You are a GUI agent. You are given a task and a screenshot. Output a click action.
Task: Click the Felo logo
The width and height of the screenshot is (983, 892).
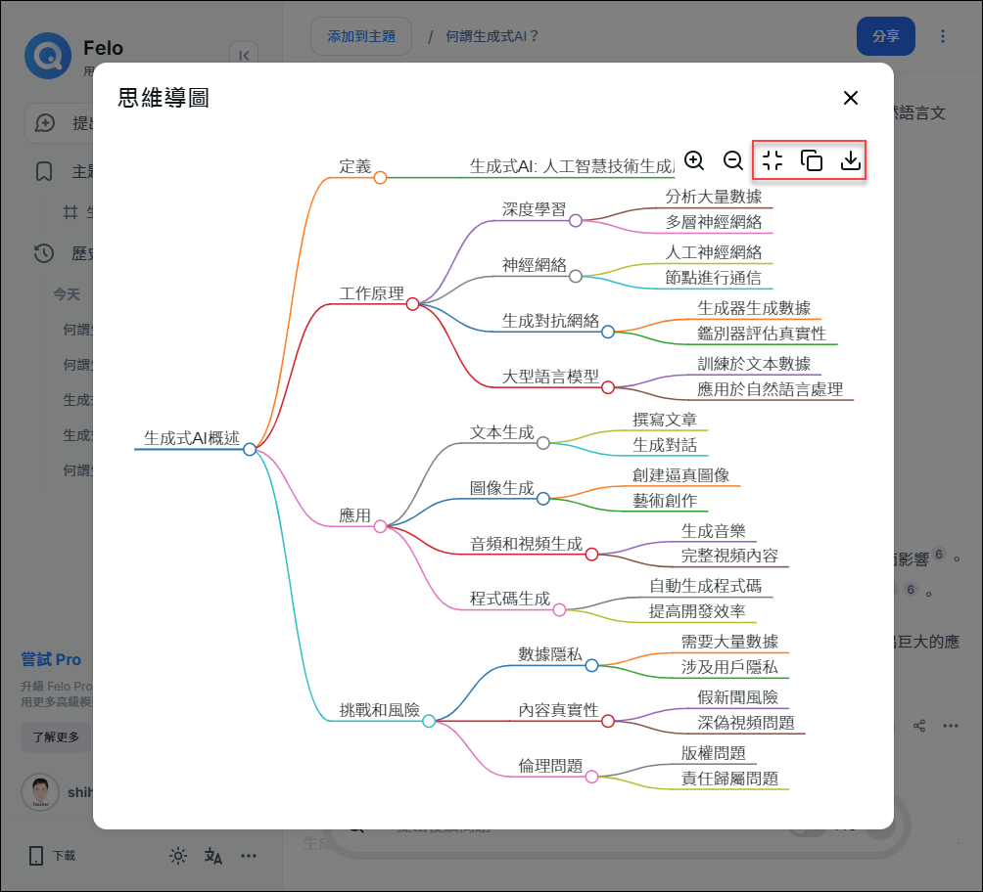coord(48,56)
